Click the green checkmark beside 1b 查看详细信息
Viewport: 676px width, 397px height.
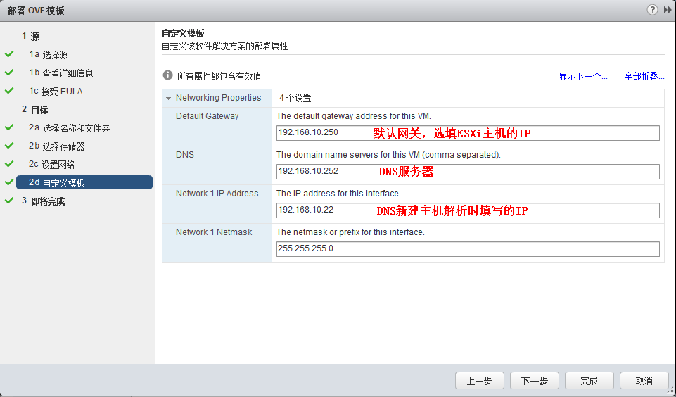point(9,73)
